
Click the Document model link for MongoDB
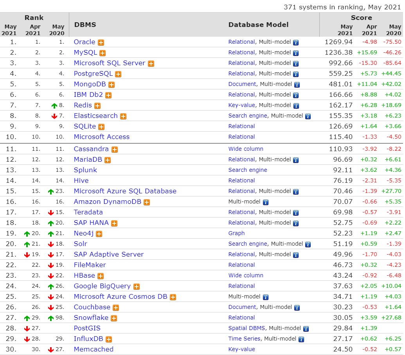pos(242,84)
